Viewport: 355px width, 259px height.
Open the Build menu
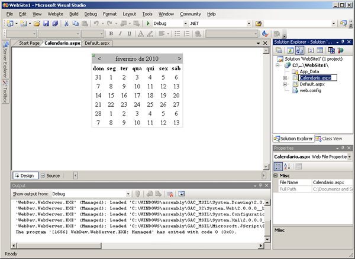[x=74, y=14]
